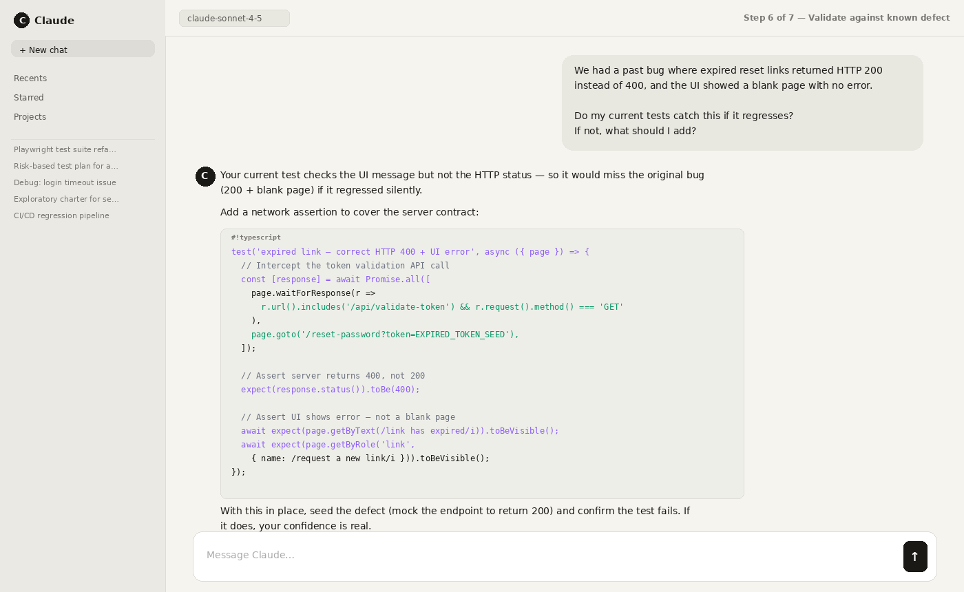Viewport: 964px width, 592px height.
Task: Expand the Recents section
Action: (30, 78)
